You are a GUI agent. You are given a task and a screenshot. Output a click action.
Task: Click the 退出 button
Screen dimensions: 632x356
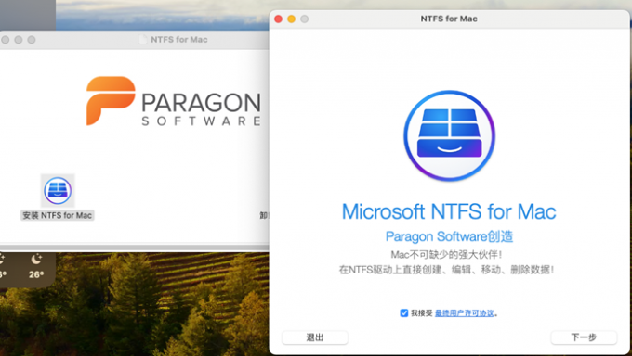[315, 337]
